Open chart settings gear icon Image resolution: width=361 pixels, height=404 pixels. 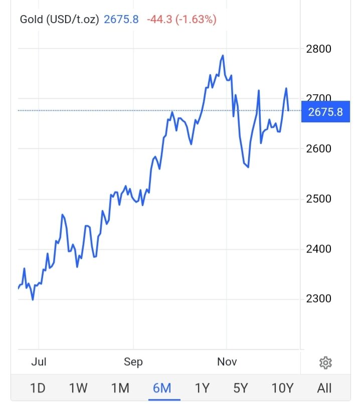(325, 362)
